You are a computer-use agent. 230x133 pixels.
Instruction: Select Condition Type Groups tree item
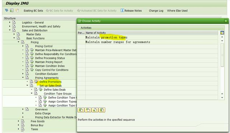(57, 94)
